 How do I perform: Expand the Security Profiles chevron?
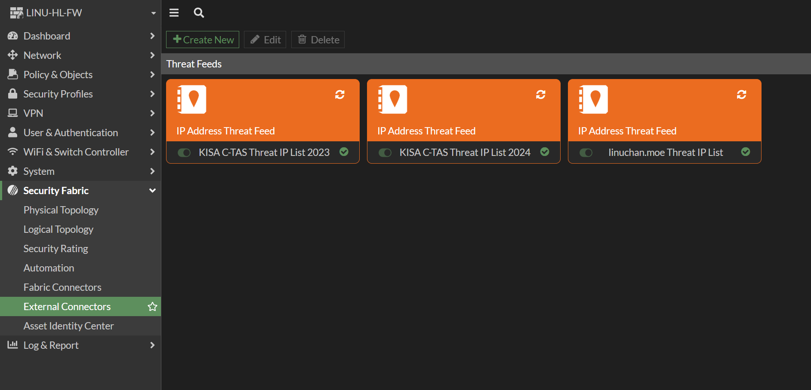click(152, 94)
